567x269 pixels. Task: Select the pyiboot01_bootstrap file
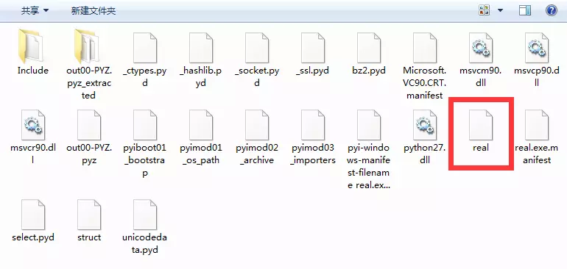(144, 144)
